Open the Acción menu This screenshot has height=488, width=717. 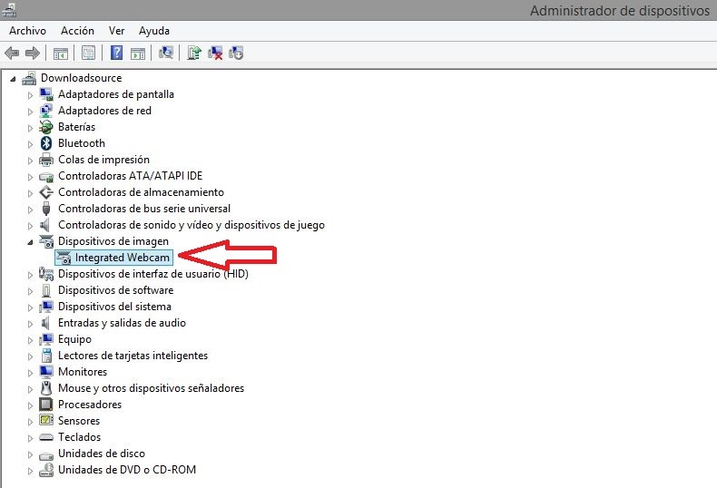pos(77,31)
